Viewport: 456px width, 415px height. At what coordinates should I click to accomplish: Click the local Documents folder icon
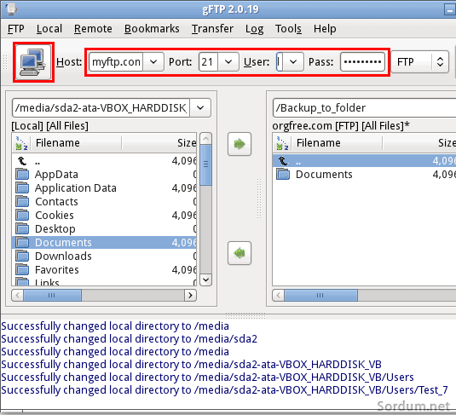[x=22, y=242]
